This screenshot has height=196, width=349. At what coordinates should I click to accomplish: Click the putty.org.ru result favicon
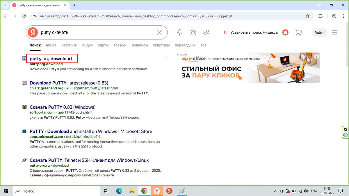click(25, 160)
